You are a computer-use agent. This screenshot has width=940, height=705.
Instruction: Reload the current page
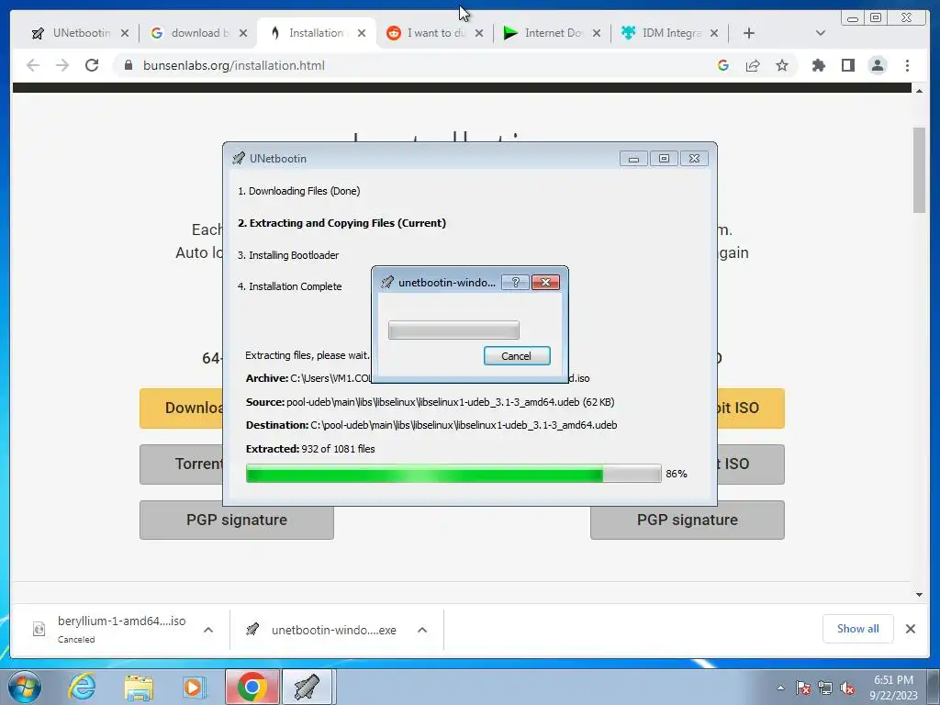coord(92,65)
